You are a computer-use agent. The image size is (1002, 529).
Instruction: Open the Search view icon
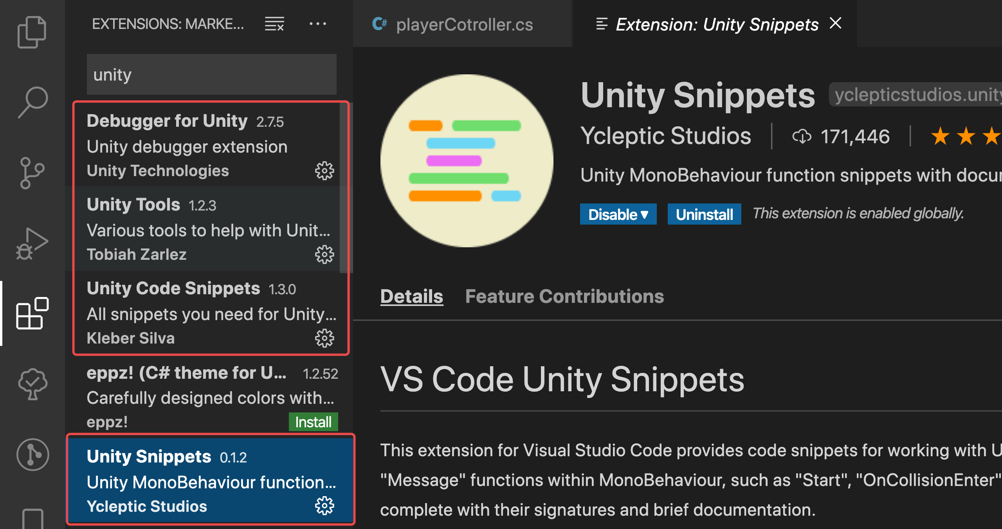coord(32,102)
